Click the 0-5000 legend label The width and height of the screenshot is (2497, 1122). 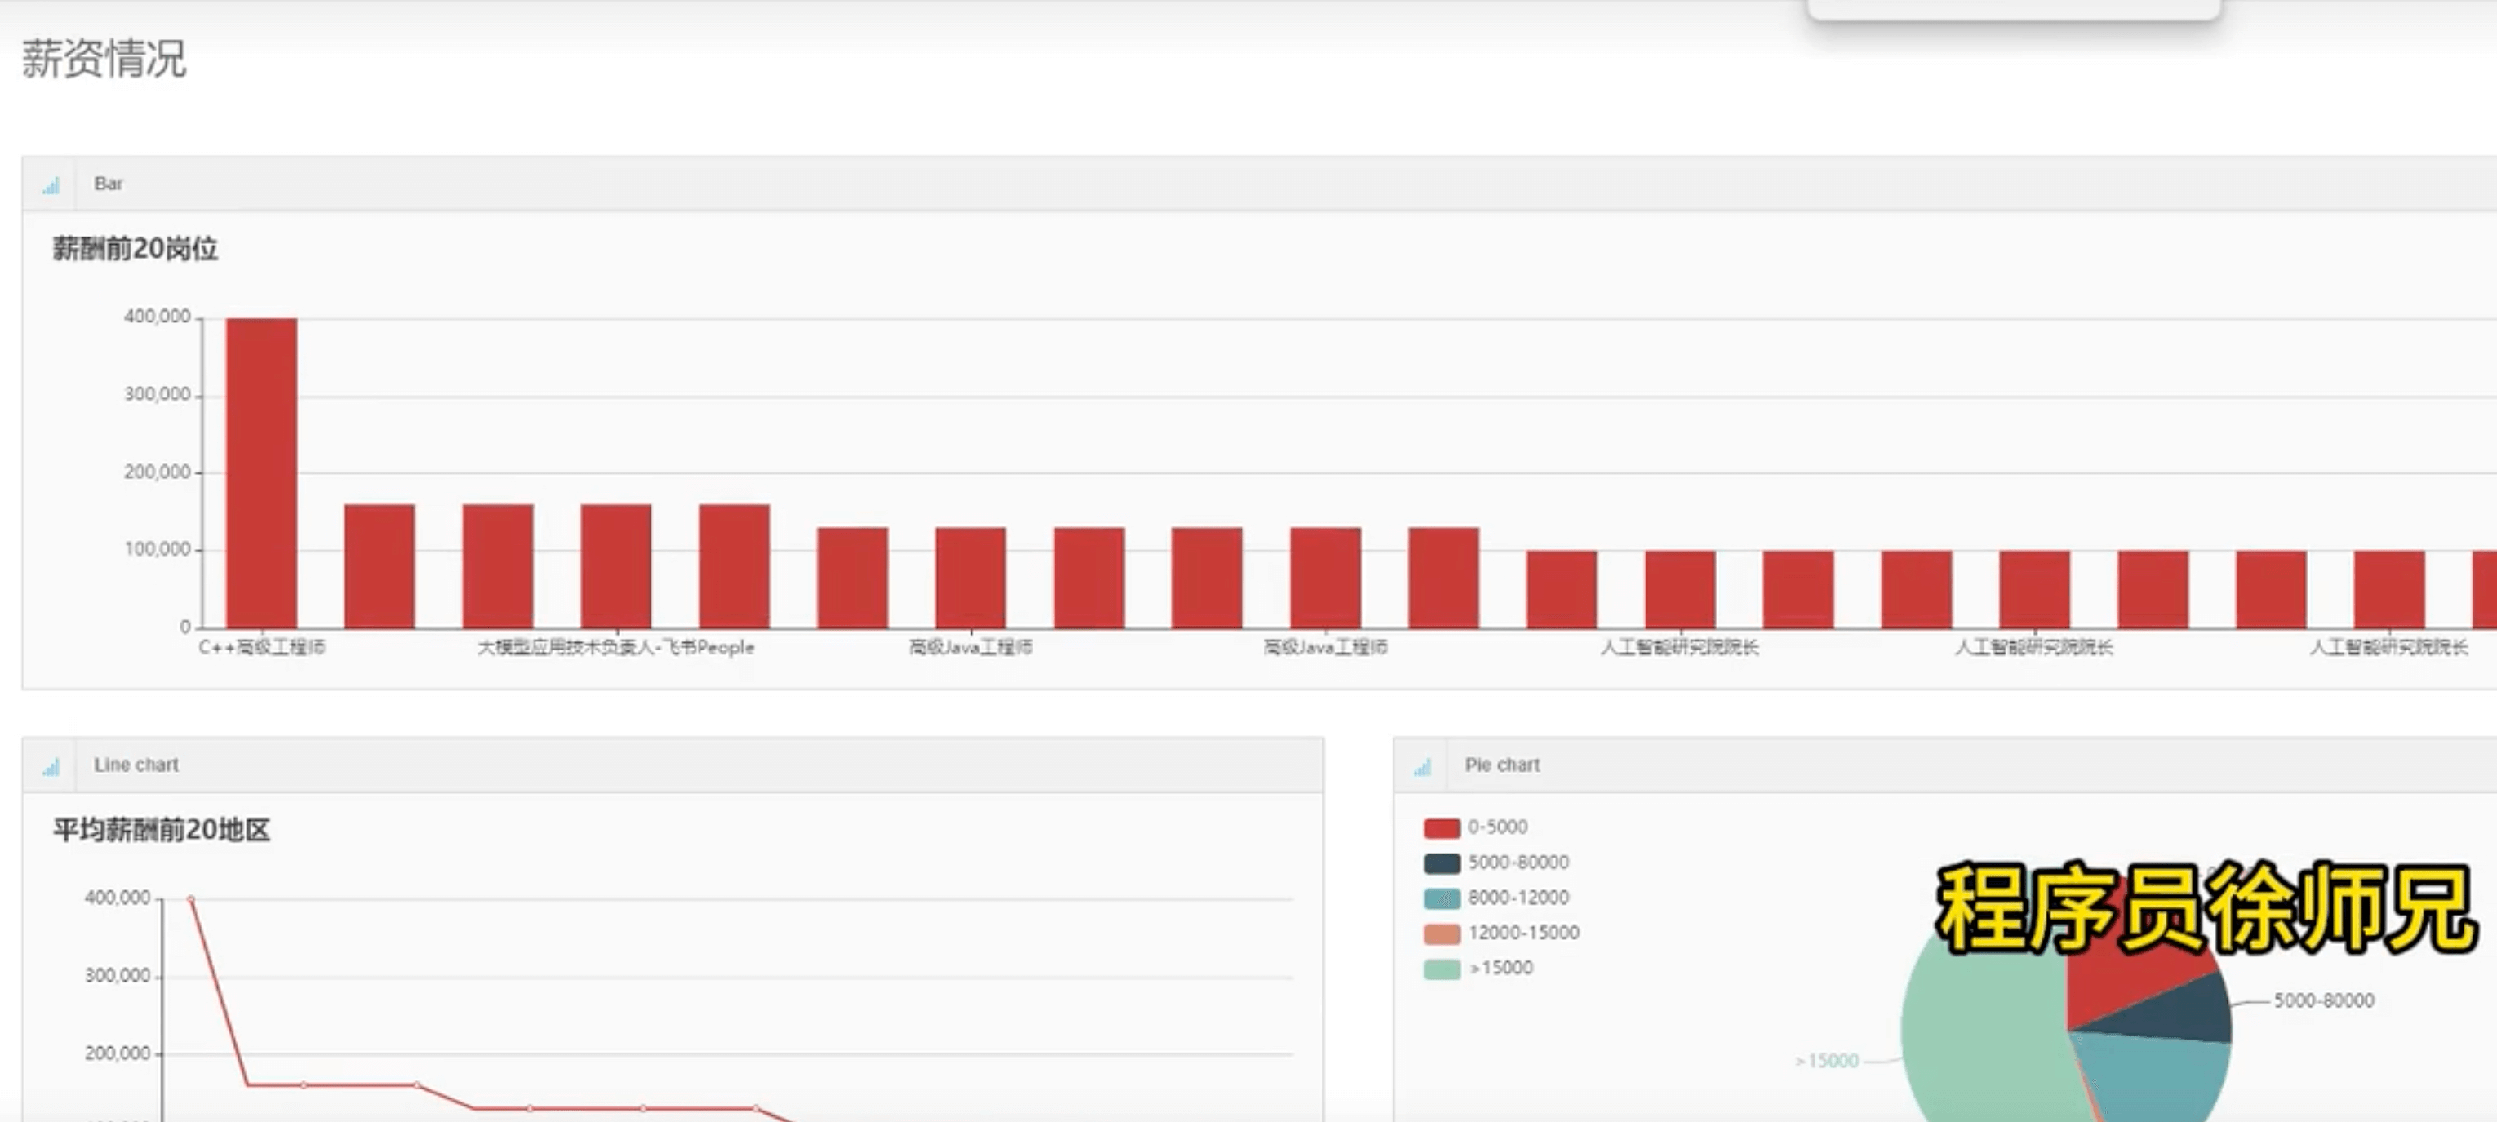pyautogui.click(x=1498, y=827)
